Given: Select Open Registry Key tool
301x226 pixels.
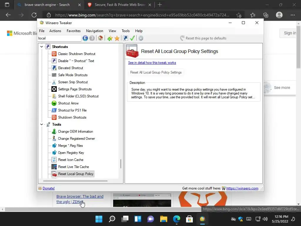Looking at the screenshot, I should click(71, 153).
